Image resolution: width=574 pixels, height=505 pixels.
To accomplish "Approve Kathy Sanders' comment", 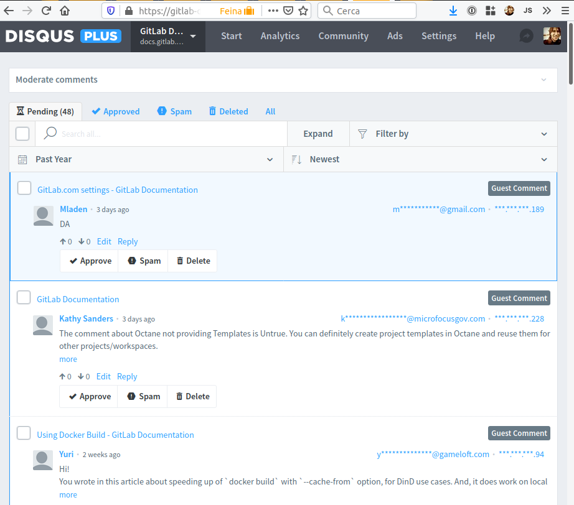I will tap(88, 396).
